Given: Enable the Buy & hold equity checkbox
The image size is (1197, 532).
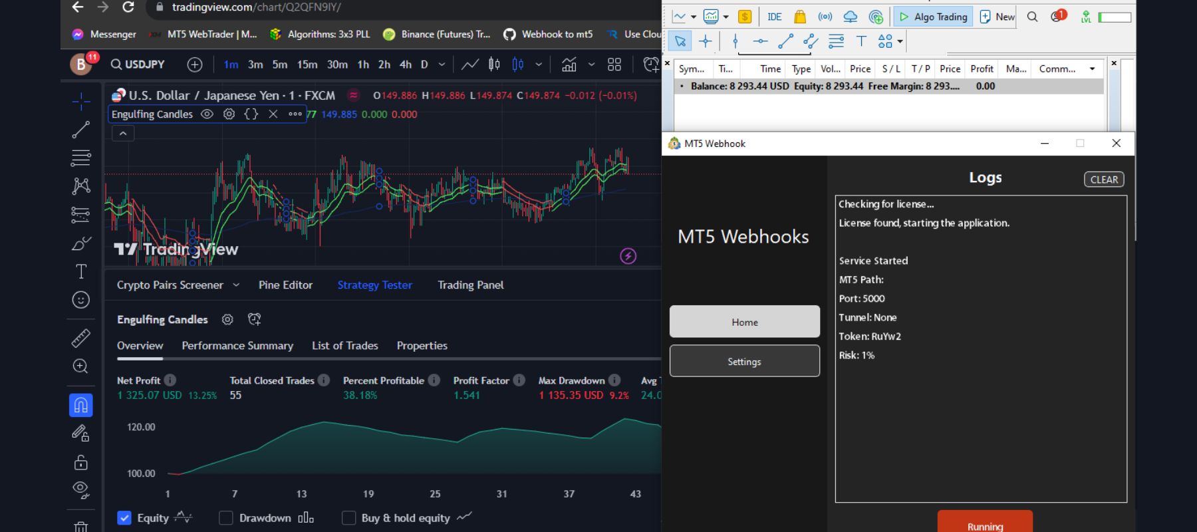Looking at the screenshot, I should (348, 518).
